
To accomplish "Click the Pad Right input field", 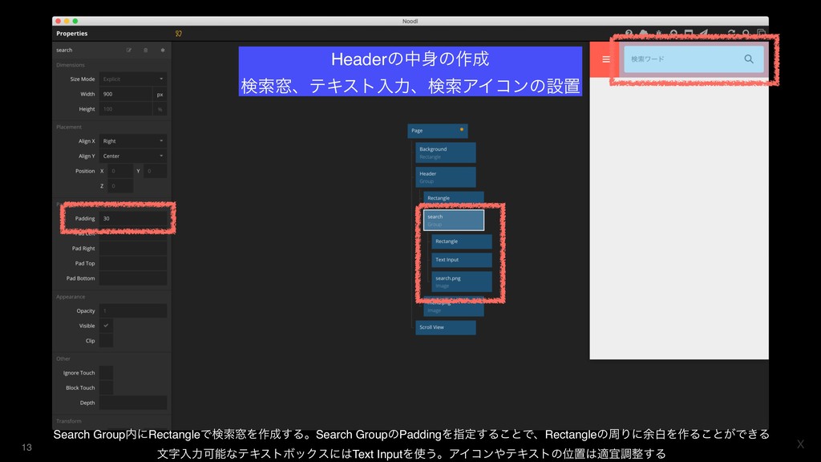I will [x=133, y=249].
